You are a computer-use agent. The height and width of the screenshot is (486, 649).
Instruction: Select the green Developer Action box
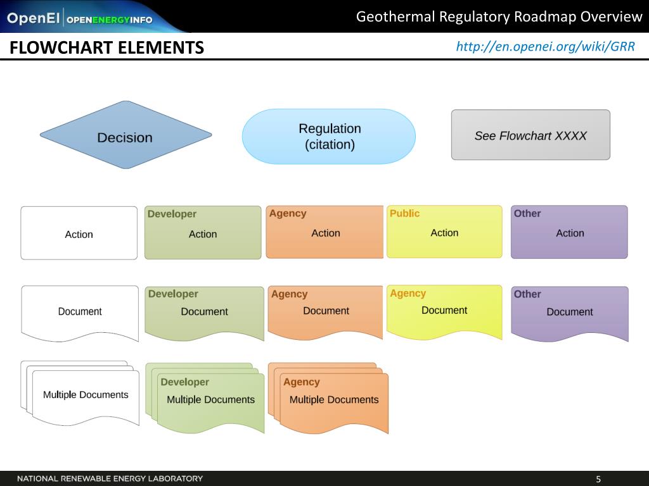203,233
